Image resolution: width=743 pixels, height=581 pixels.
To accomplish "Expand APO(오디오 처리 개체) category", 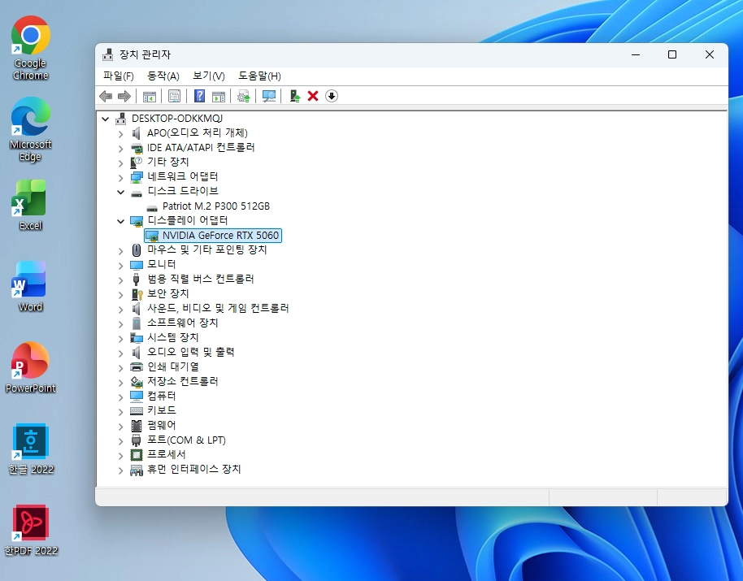I will [121, 134].
